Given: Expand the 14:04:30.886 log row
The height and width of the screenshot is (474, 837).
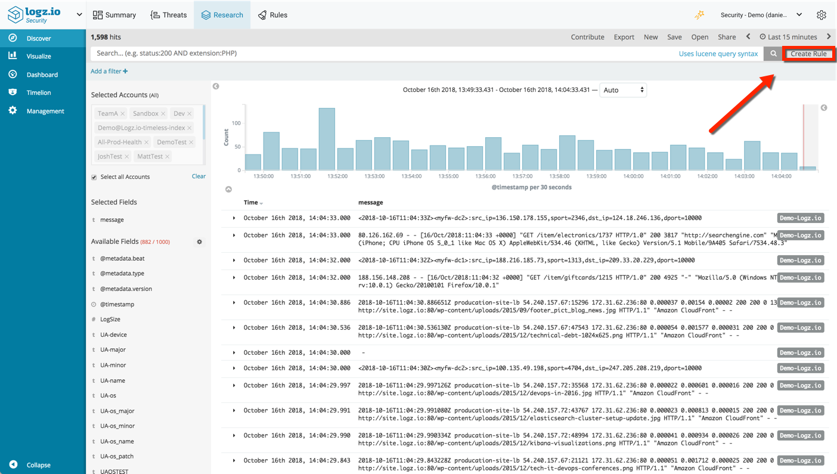Looking at the screenshot, I should [x=234, y=303].
